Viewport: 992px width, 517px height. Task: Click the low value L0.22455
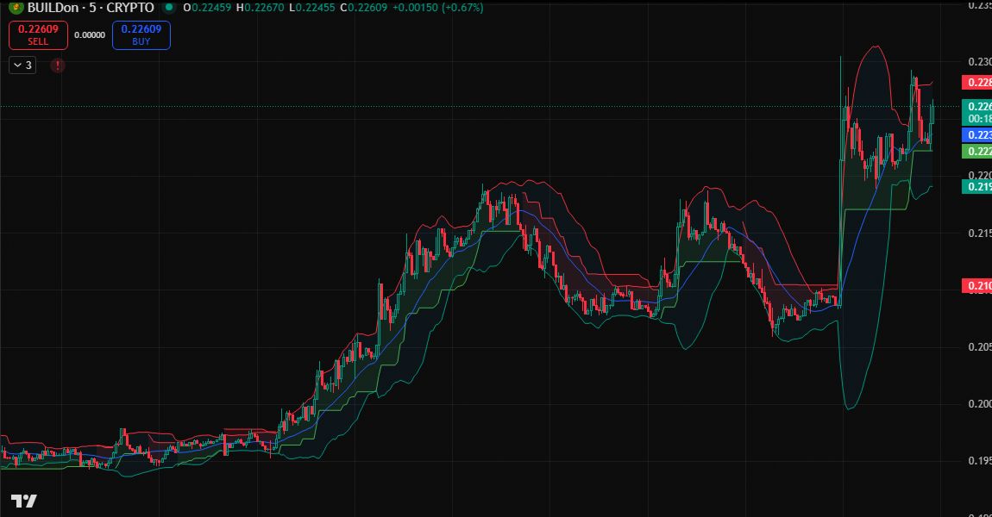click(312, 8)
